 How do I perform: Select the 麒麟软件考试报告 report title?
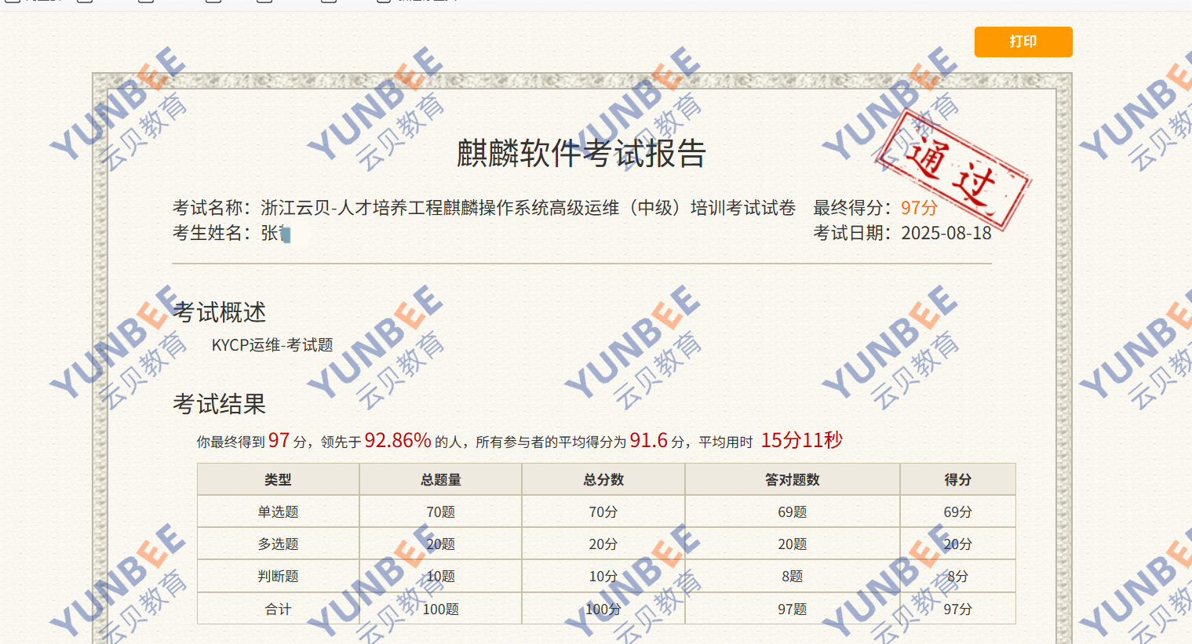point(581,154)
